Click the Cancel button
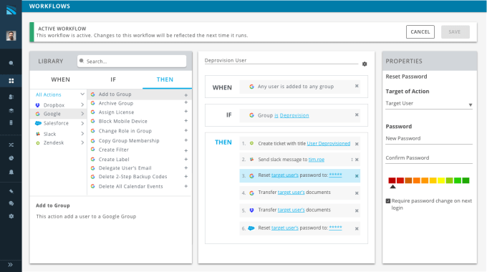 point(420,31)
